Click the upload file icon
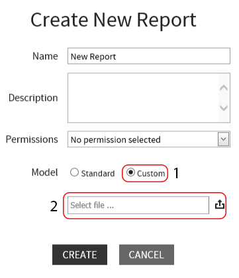 coord(220,205)
